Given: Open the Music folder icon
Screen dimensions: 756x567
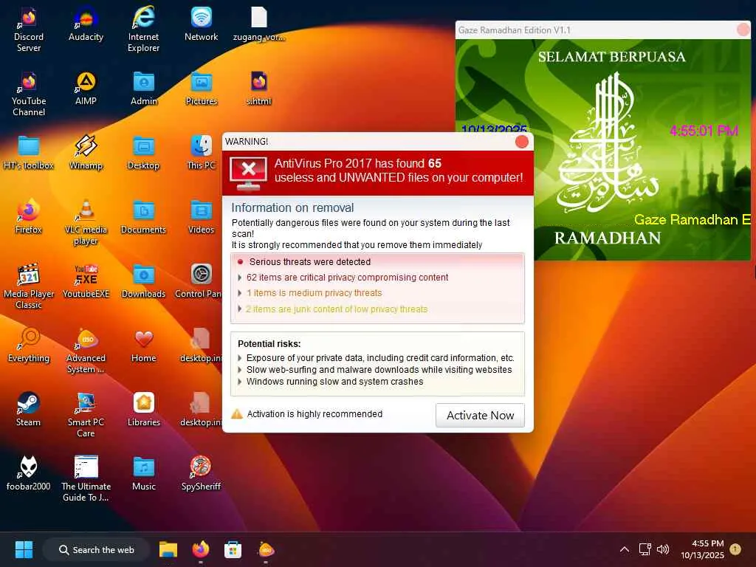Looking at the screenshot, I should [x=144, y=473].
